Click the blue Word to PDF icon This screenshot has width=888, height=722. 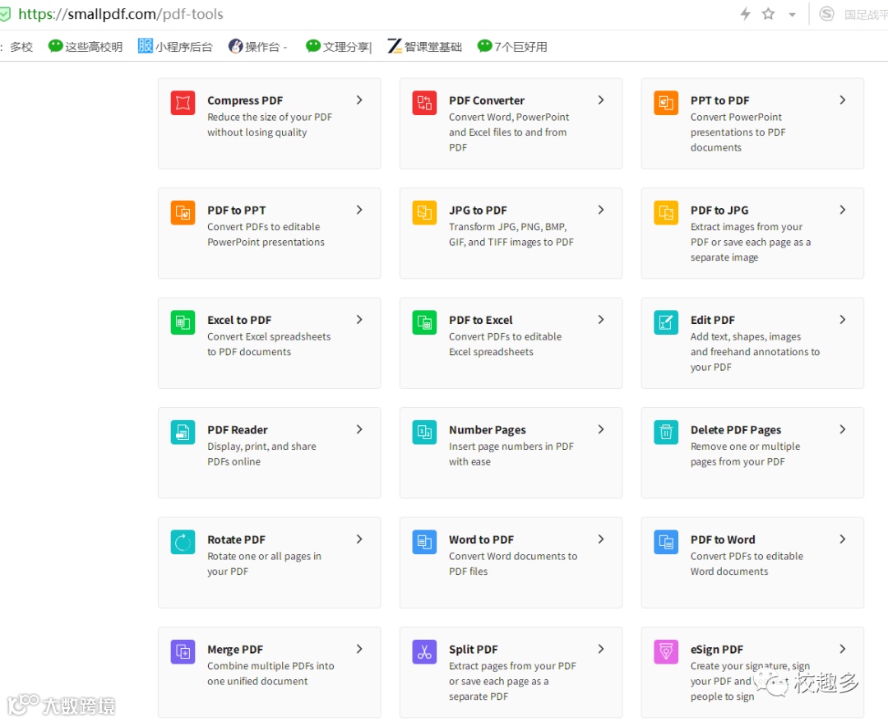(x=424, y=542)
